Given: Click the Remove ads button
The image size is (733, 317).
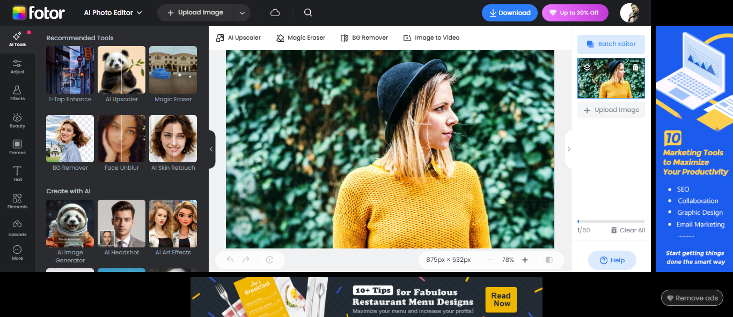Looking at the screenshot, I should pyautogui.click(x=692, y=298).
